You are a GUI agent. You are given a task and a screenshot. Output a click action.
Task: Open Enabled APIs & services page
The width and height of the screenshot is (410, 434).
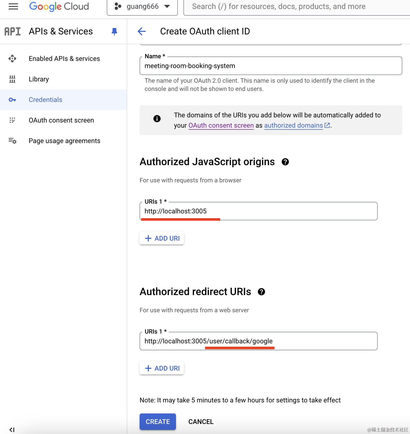pos(64,59)
